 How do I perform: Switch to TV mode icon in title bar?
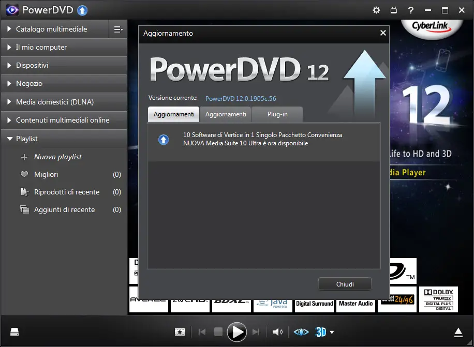pyautogui.click(x=394, y=10)
